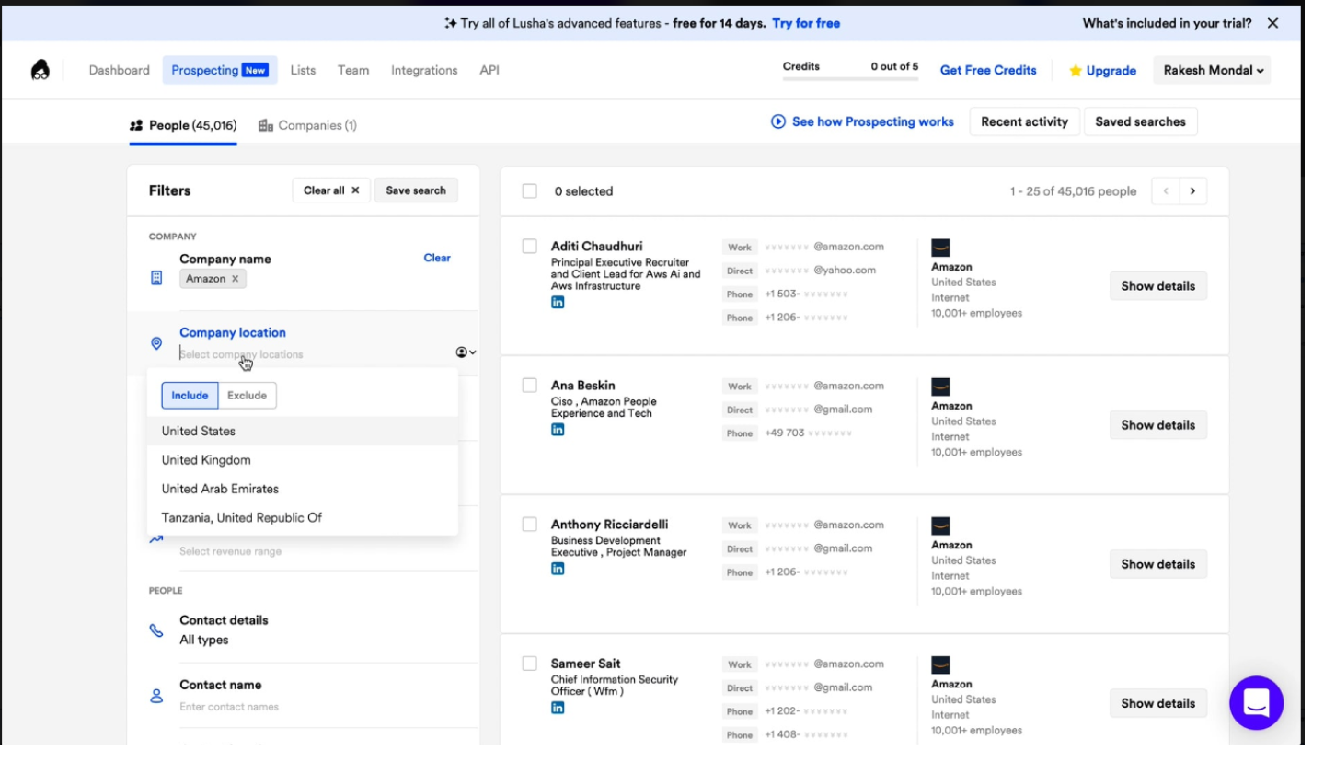1324x762 pixels.
Task: Click the Contact name person icon
Action: click(x=156, y=696)
